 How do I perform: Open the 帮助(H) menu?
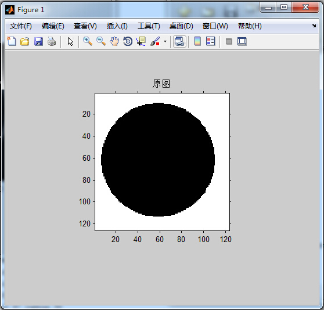[250, 26]
